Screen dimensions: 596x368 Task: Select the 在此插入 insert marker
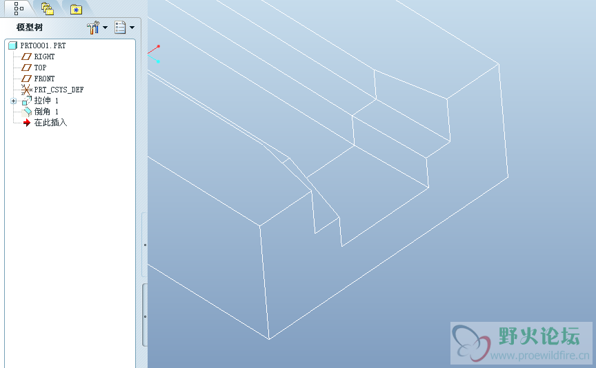point(50,123)
